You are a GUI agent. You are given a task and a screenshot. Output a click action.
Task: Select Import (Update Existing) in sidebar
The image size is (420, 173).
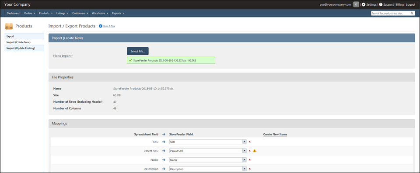(x=24, y=48)
